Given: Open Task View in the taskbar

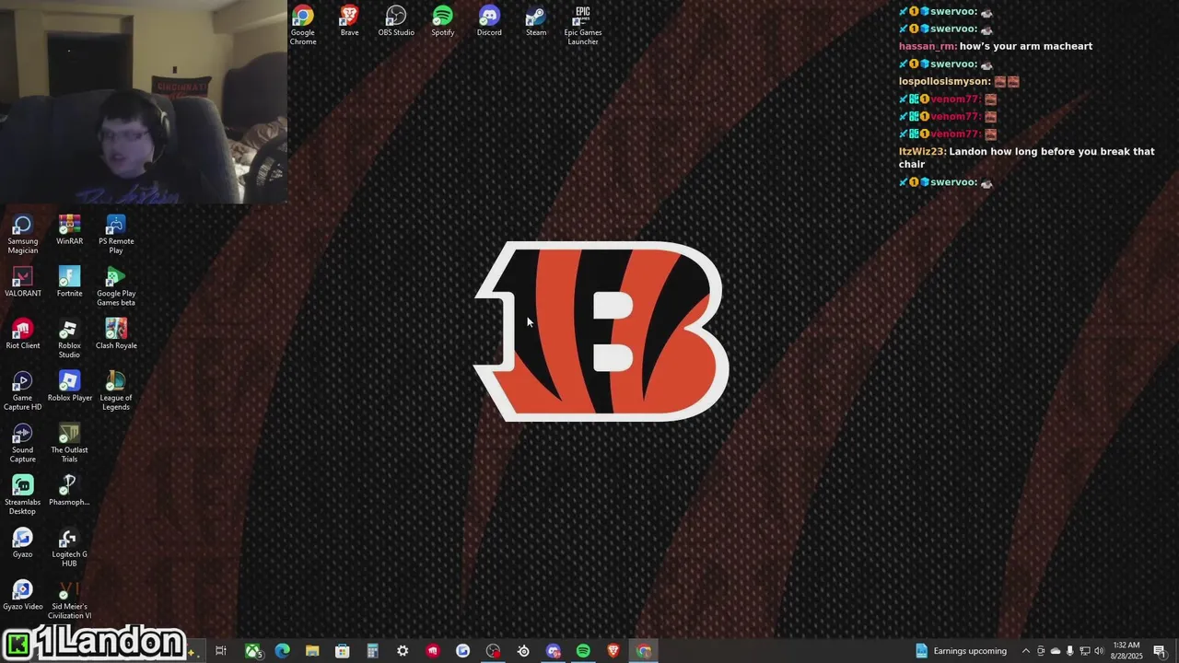Looking at the screenshot, I should click(x=221, y=651).
